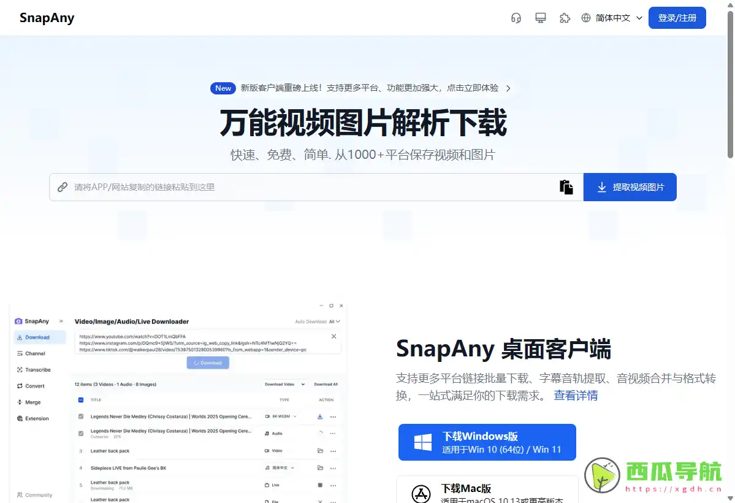Open the desktop client monitor icon

540,18
